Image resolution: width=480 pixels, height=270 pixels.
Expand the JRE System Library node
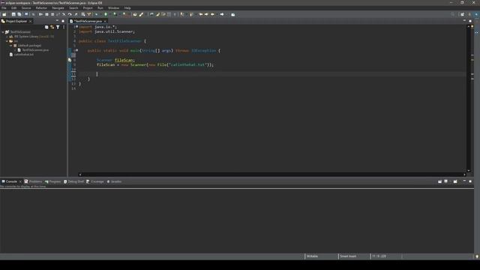point(7,37)
